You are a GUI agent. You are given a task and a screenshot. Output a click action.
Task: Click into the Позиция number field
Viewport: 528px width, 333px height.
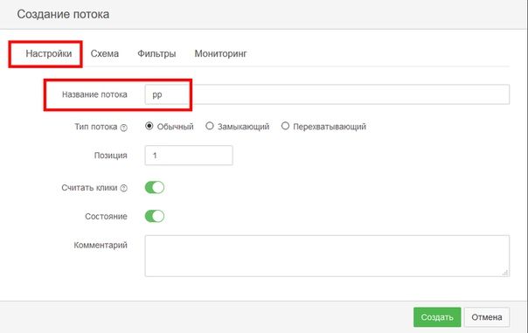189,156
